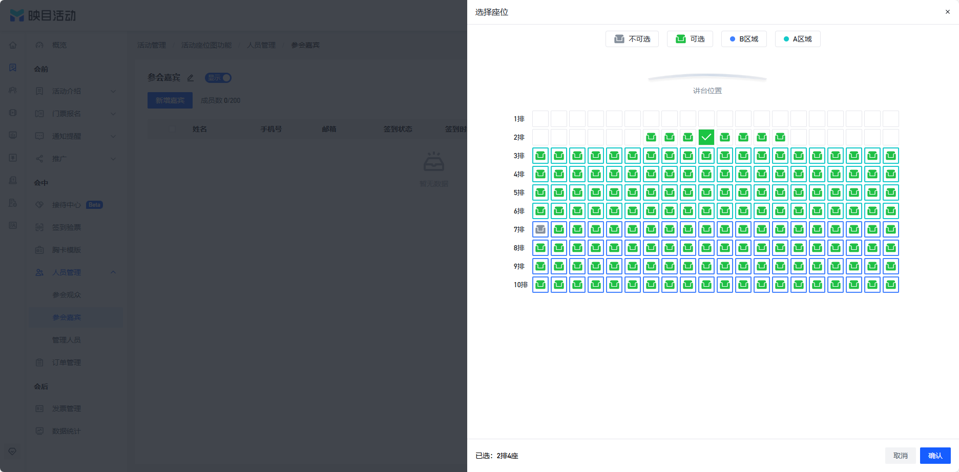Open 签到验票 menu item
959x472 pixels.
pos(76,227)
